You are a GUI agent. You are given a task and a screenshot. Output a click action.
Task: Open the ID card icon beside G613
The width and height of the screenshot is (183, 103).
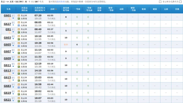point(13,71)
